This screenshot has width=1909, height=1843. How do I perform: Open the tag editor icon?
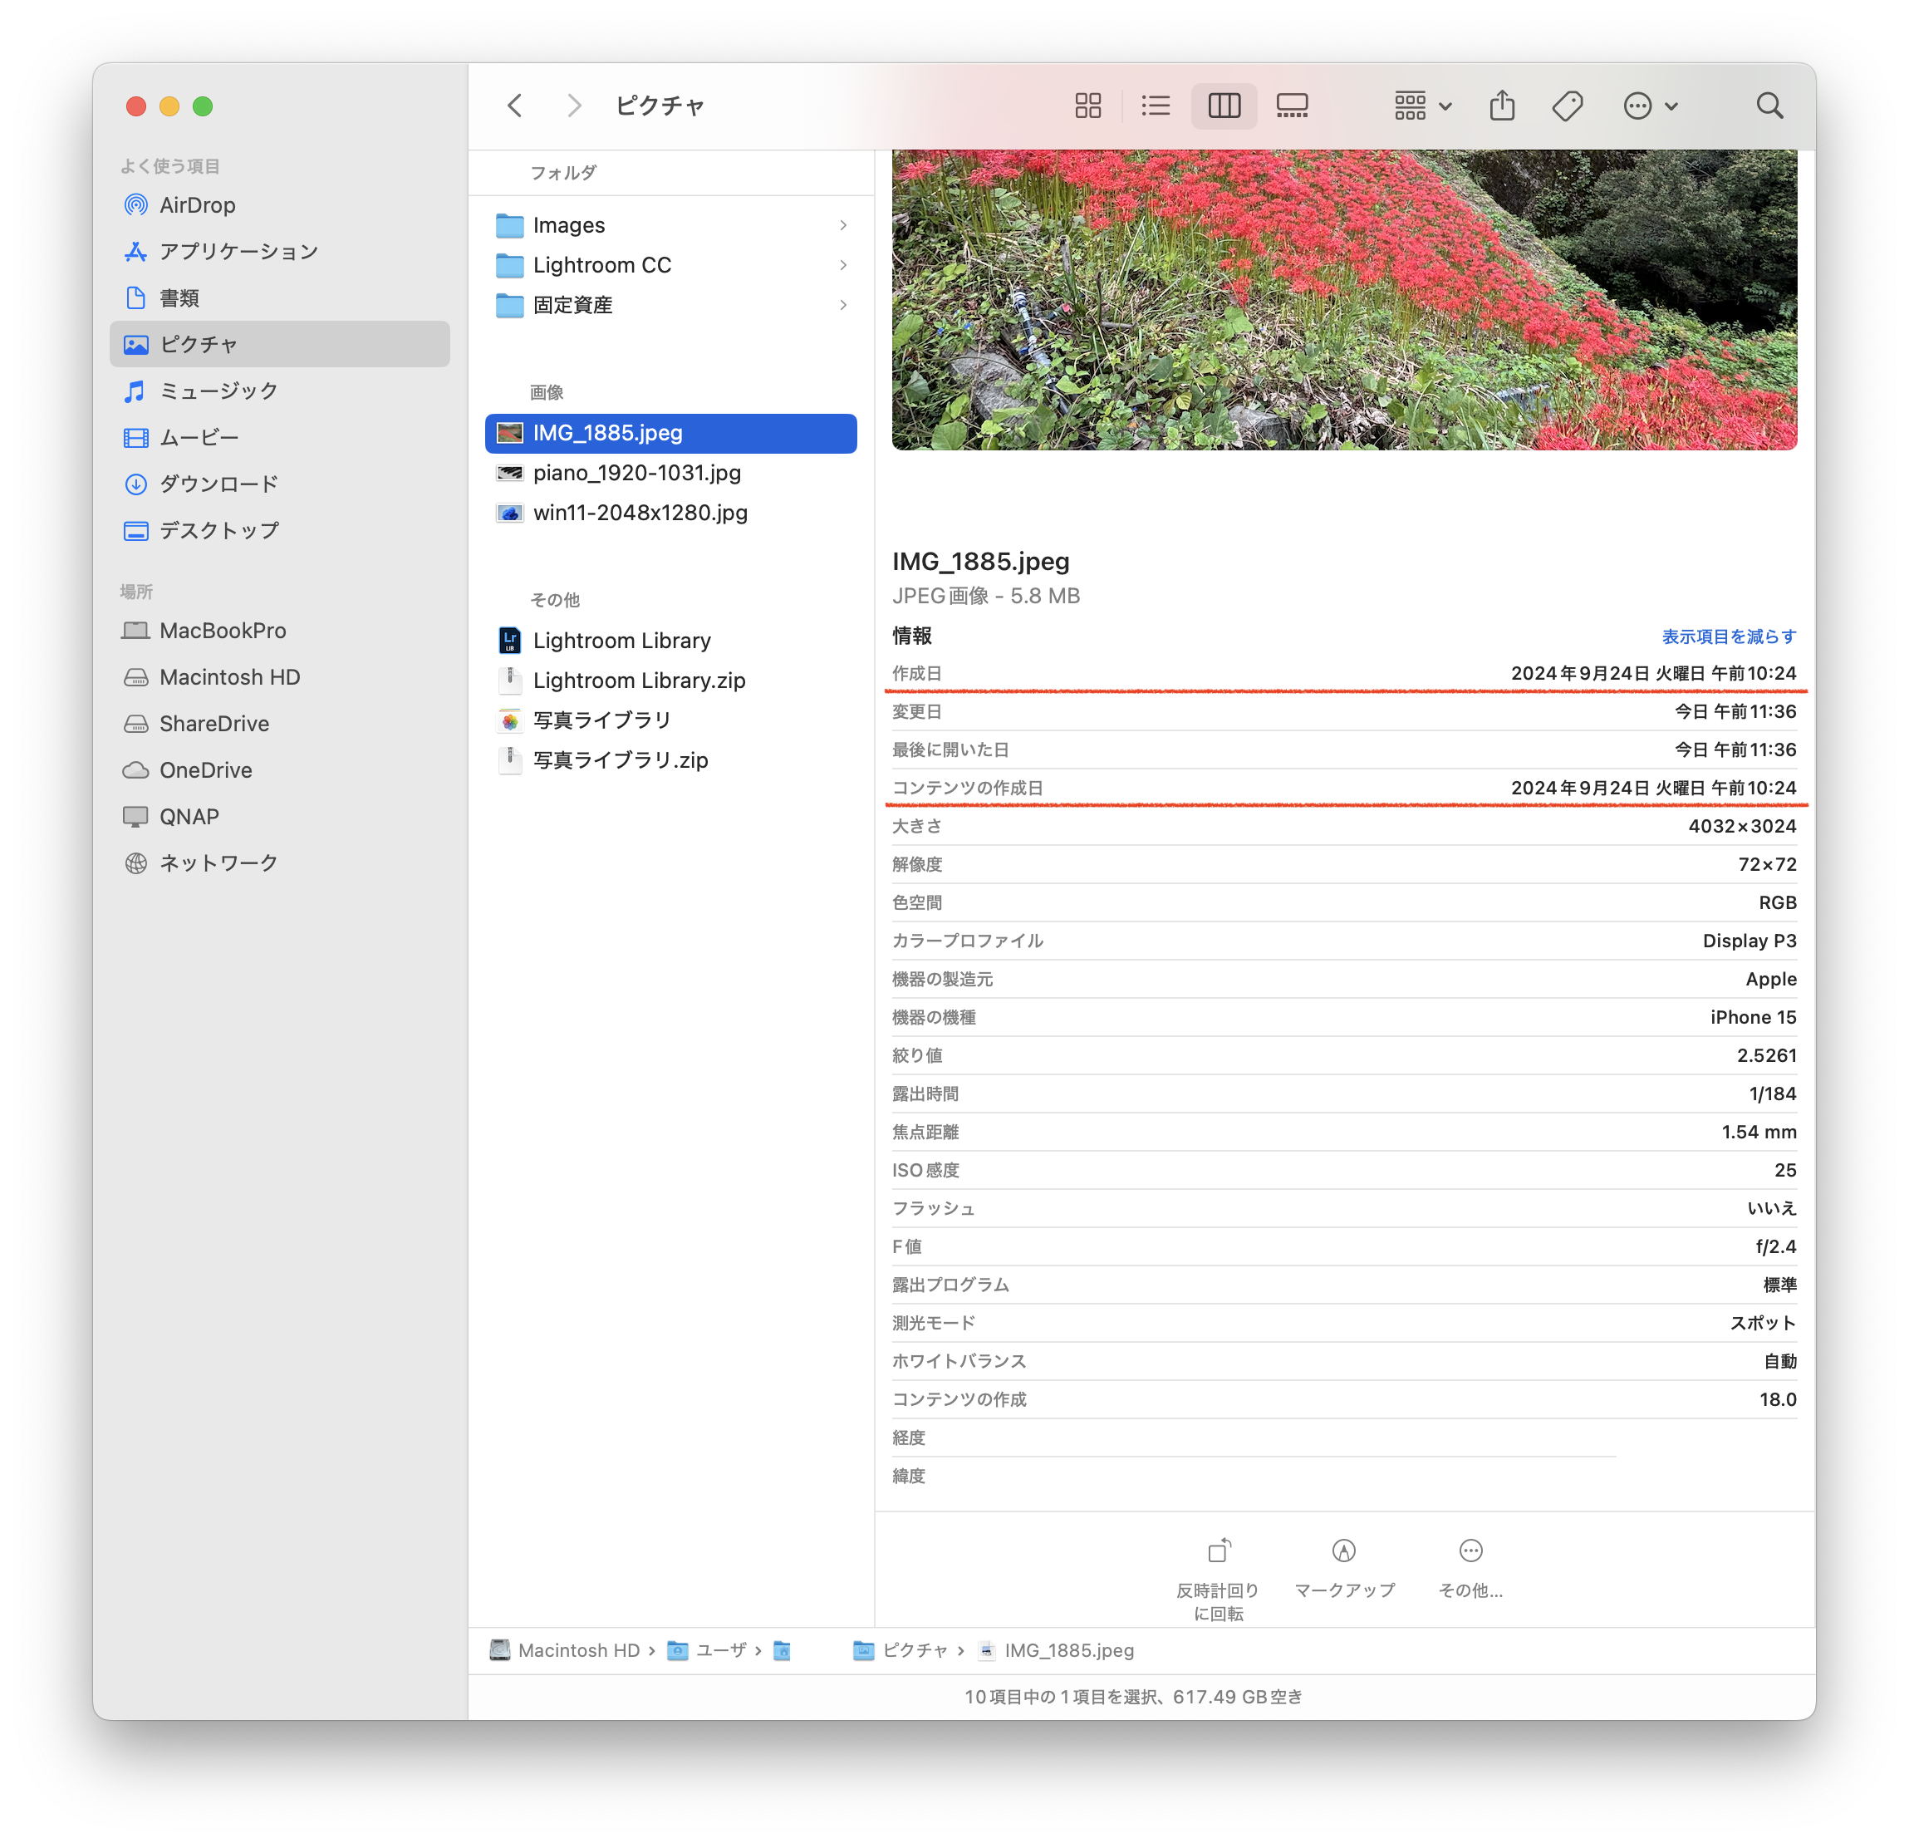pyautogui.click(x=1567, y=106)
